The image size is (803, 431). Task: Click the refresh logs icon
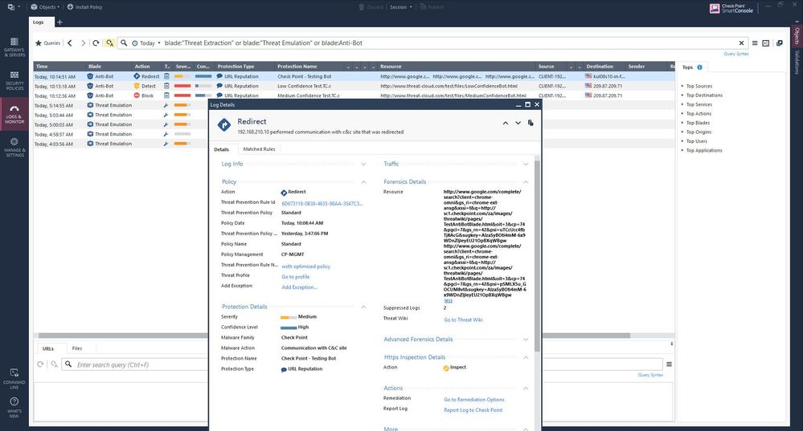coord(96,43)
